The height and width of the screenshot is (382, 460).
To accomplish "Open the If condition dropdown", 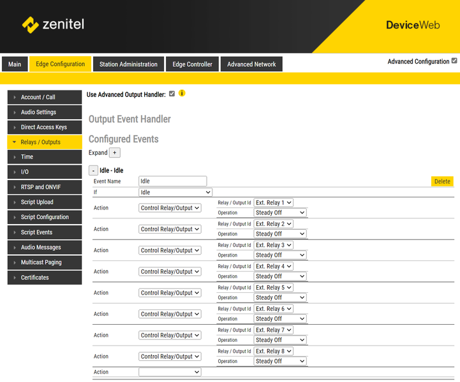I will (175, 192).
